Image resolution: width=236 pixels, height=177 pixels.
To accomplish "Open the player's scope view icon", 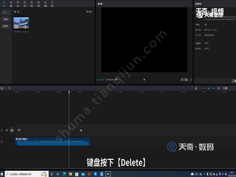I will point(182,80).
